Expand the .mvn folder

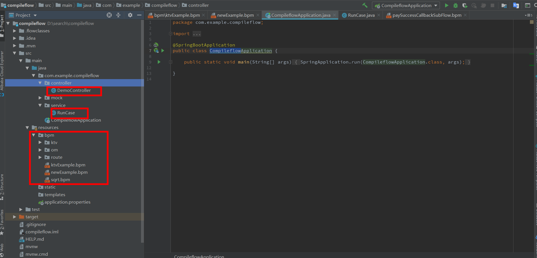tap(14, 46)
